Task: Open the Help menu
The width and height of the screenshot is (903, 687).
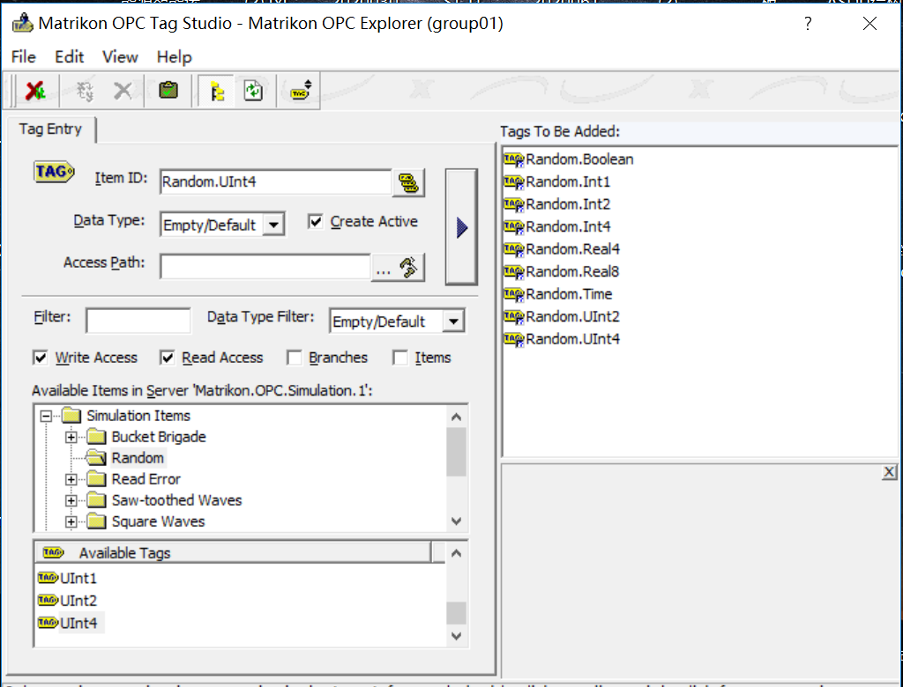Action: (x=174, y=57)
